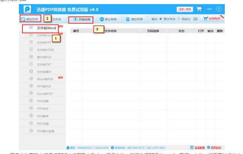Open the PDF合并 merge function

[x=42, y=109]
